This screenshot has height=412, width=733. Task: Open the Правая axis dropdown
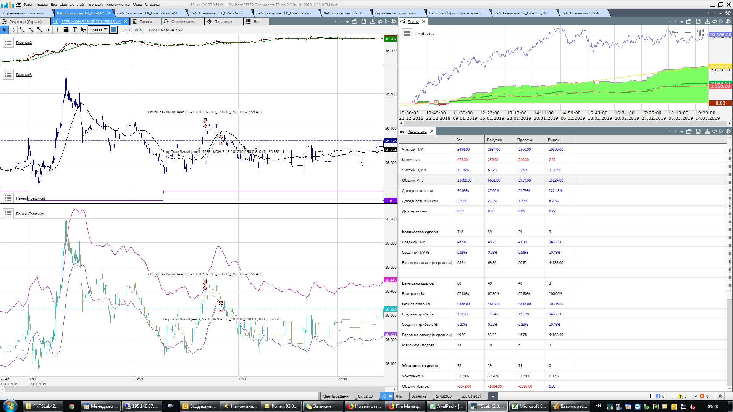click(x=98, y=30)
